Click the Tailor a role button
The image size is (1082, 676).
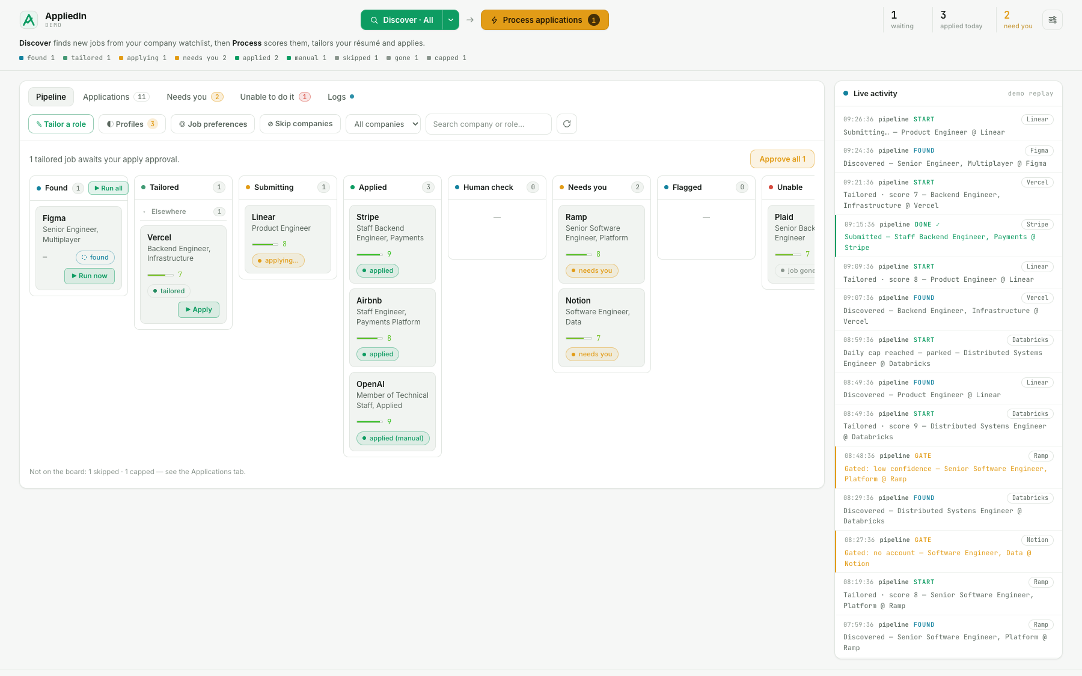(x=61, y=124)
